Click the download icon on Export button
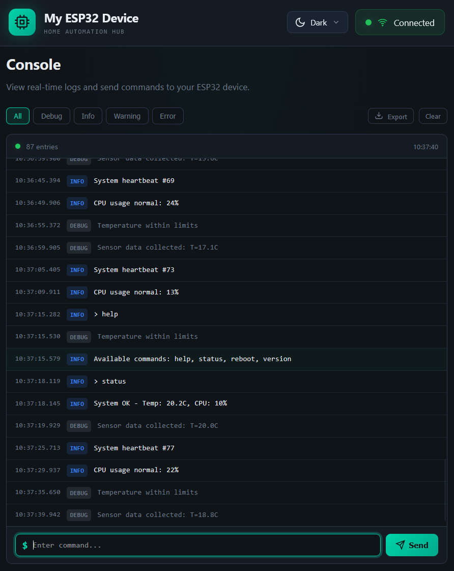454x571 pixels. pos(378,116)
